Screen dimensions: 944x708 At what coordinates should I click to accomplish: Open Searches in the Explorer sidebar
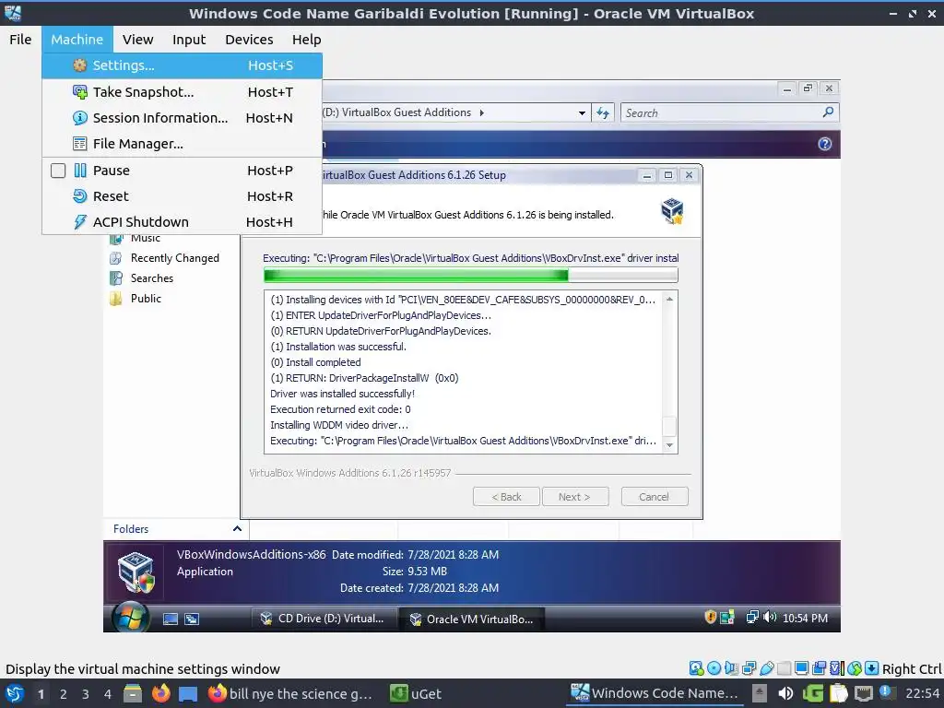point(142,278)
